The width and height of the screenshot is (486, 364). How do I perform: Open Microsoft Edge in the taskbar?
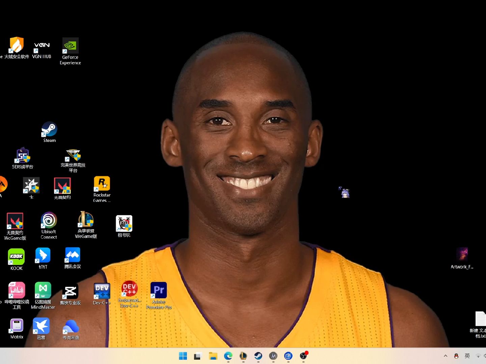[x=228, y=356]
